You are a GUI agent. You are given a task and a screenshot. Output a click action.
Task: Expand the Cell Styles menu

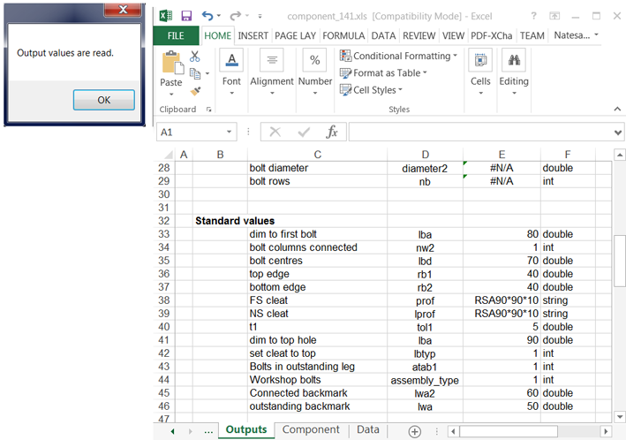377,89
